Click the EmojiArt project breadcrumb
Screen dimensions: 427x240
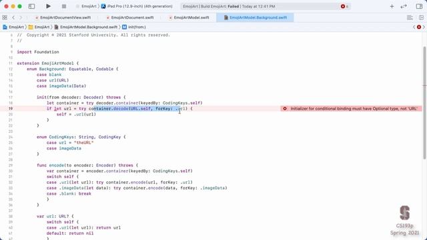coord(13,27)
